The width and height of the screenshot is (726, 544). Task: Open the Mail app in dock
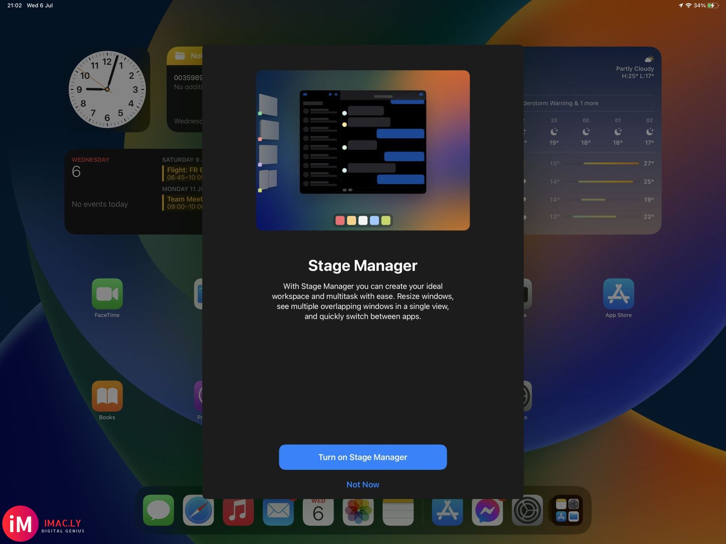point(278,512)
